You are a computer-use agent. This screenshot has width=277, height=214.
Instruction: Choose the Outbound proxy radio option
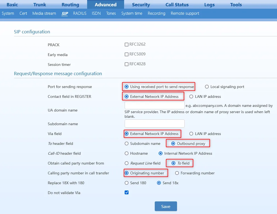pyautogui.click(x=173, y=143)
